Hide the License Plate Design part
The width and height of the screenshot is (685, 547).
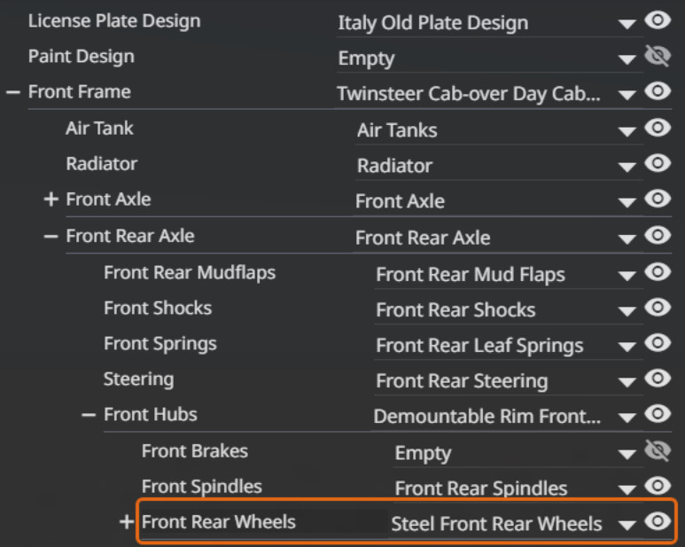click(x=658, y=21)
